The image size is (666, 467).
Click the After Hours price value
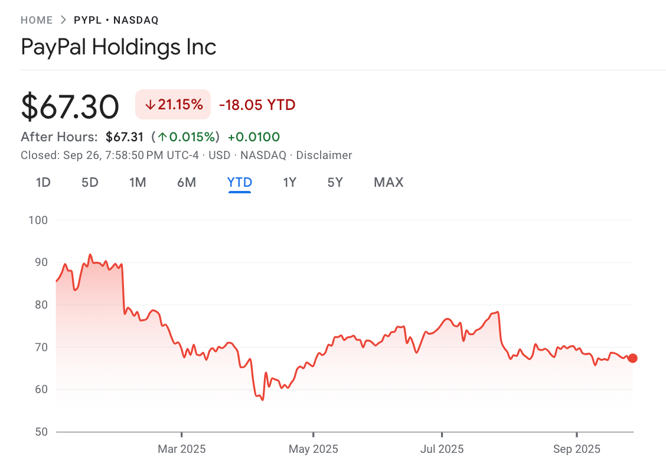125,137
